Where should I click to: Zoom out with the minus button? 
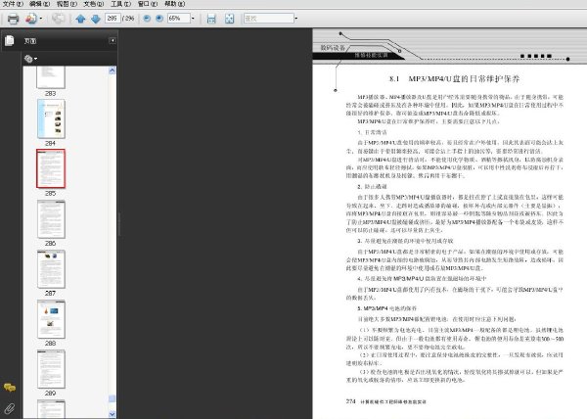click(147, 18)
